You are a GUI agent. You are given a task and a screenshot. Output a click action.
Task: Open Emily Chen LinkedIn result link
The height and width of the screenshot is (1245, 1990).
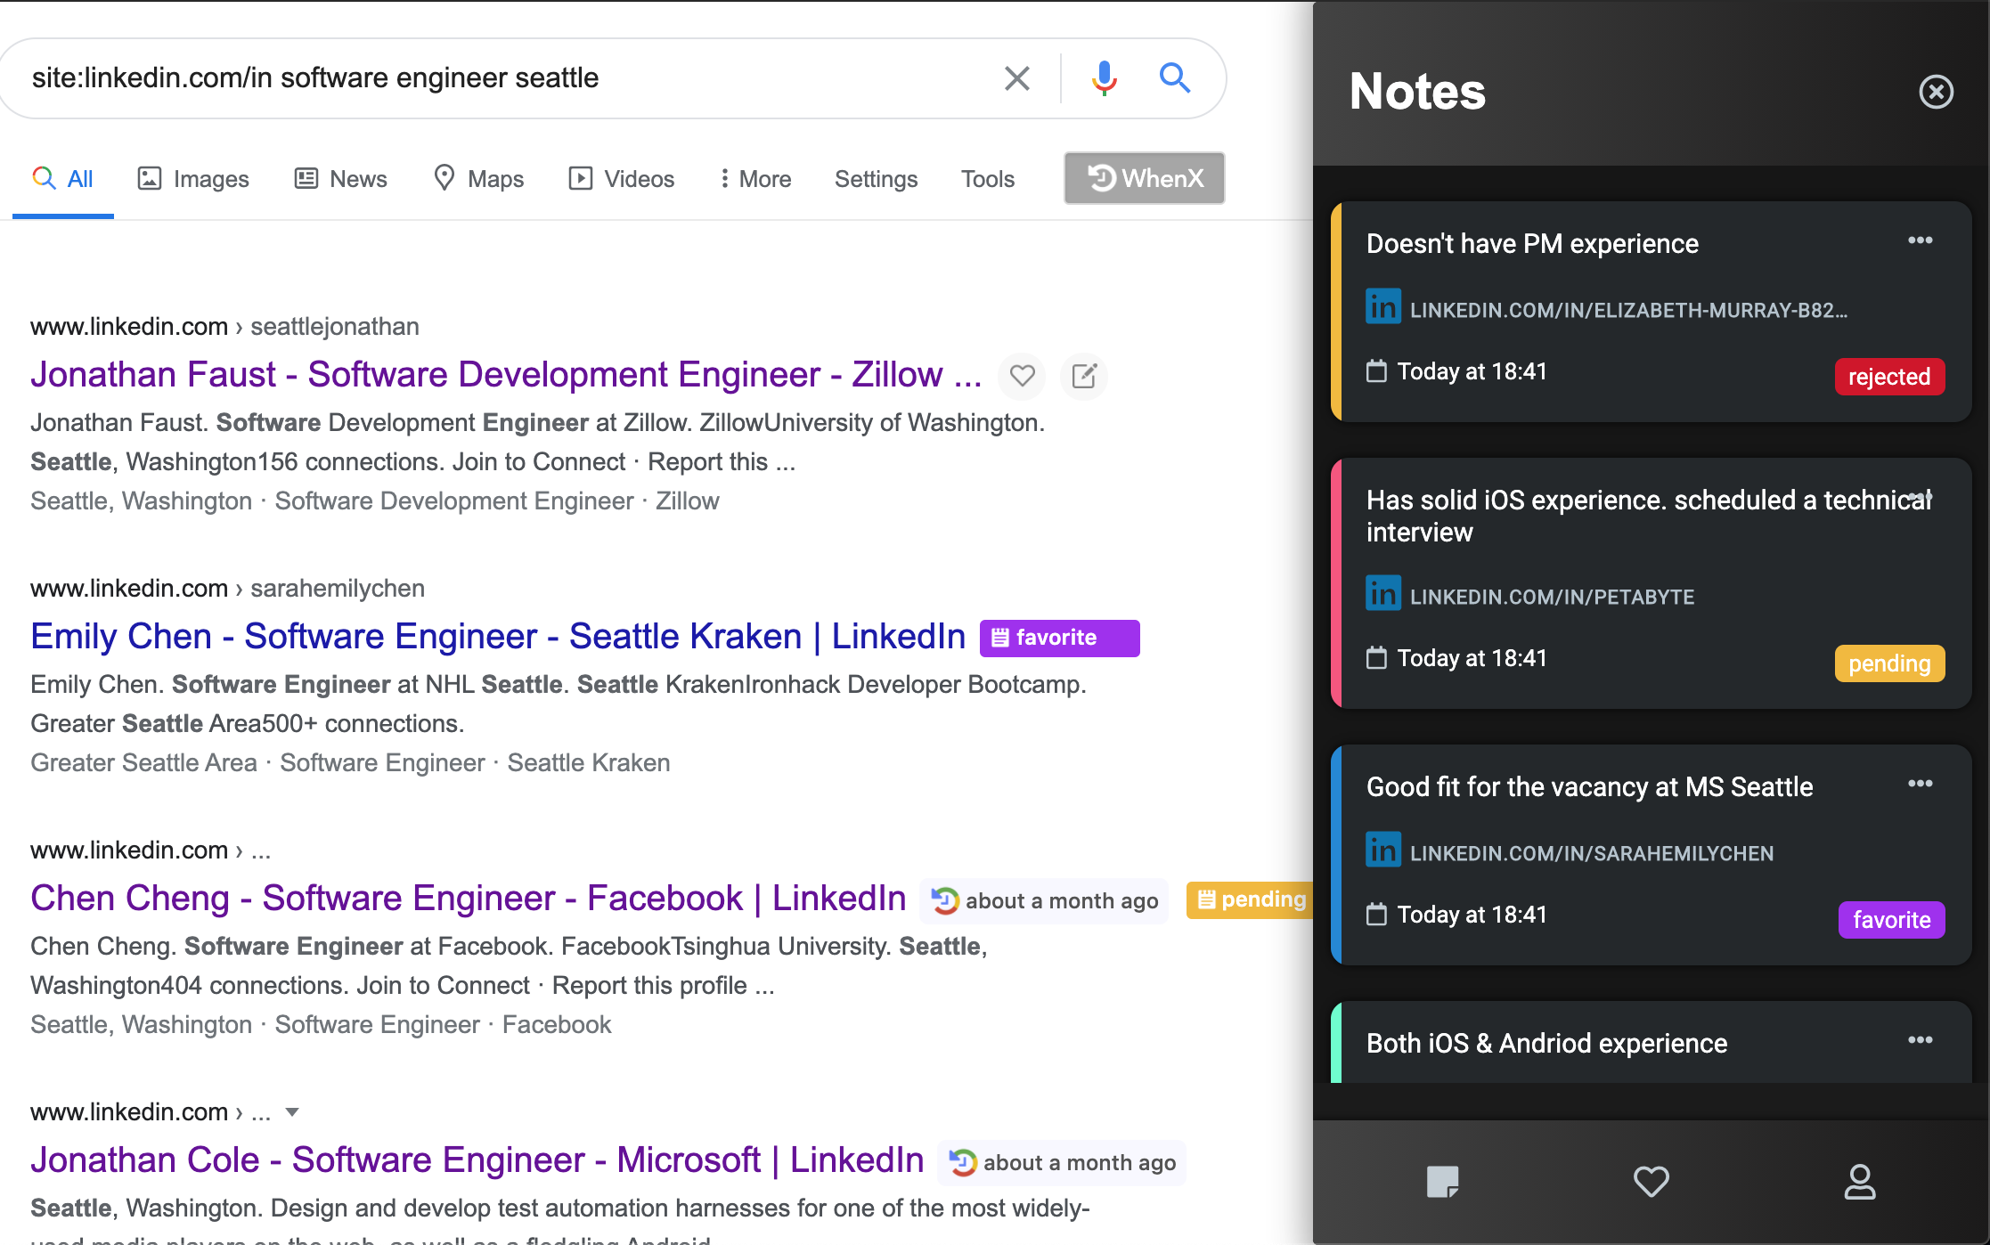497,637
